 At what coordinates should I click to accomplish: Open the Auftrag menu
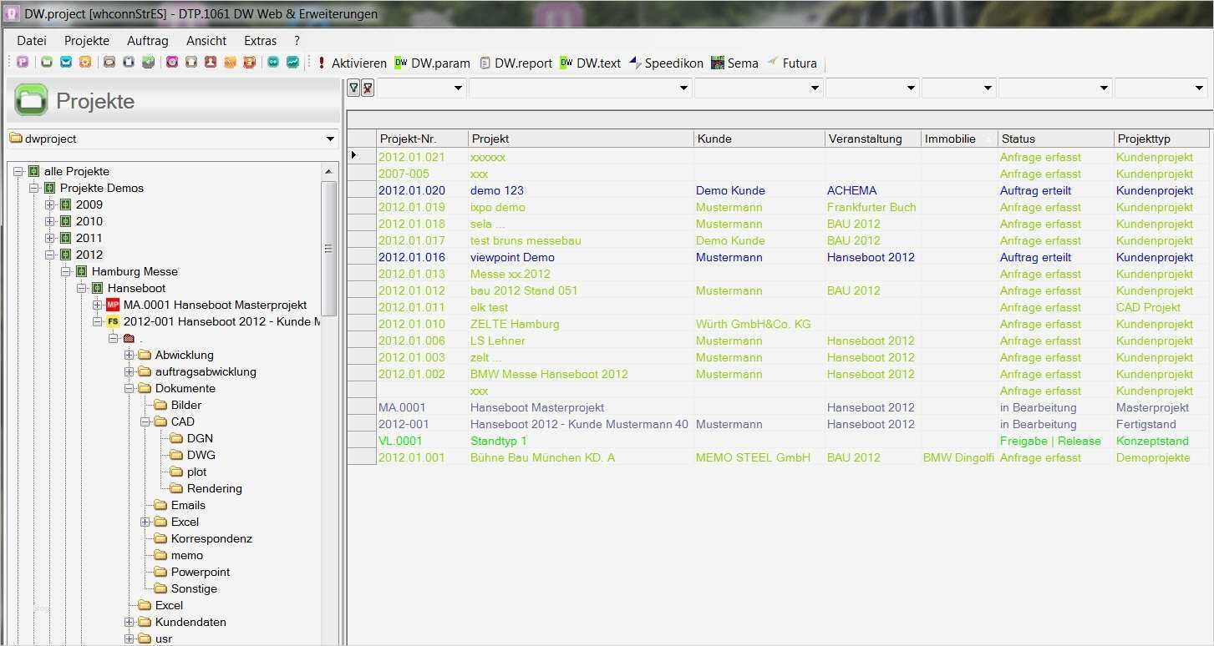tap(148, 40)
